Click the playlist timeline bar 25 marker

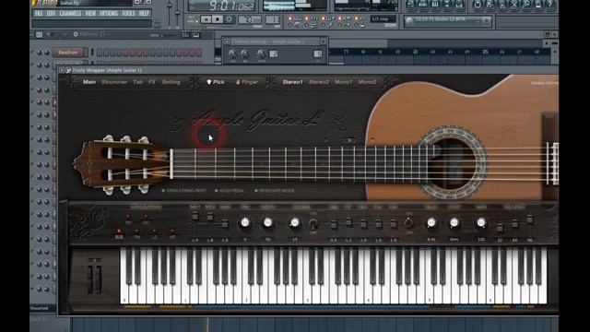click(x=486, y=52)
